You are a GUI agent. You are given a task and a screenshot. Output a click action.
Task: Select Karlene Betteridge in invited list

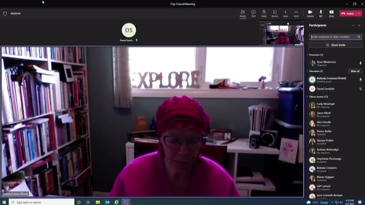tap(335, 151)
